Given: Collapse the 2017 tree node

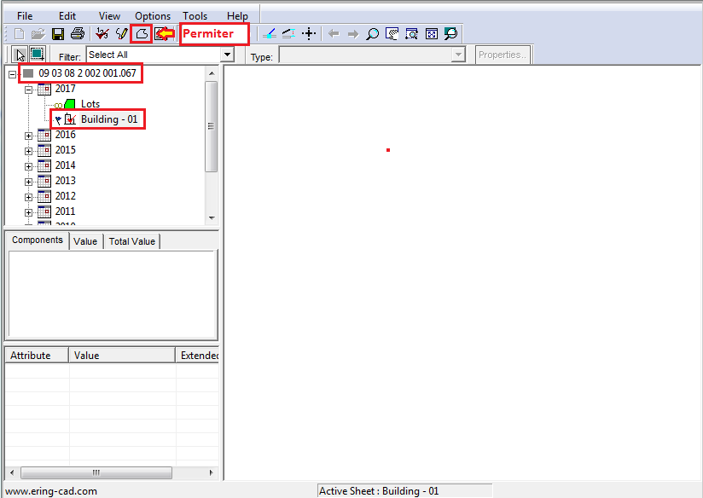Looking at the screenshot, I should click(29, 89).
